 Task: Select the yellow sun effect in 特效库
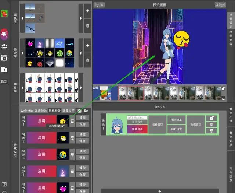pos(40,53)
